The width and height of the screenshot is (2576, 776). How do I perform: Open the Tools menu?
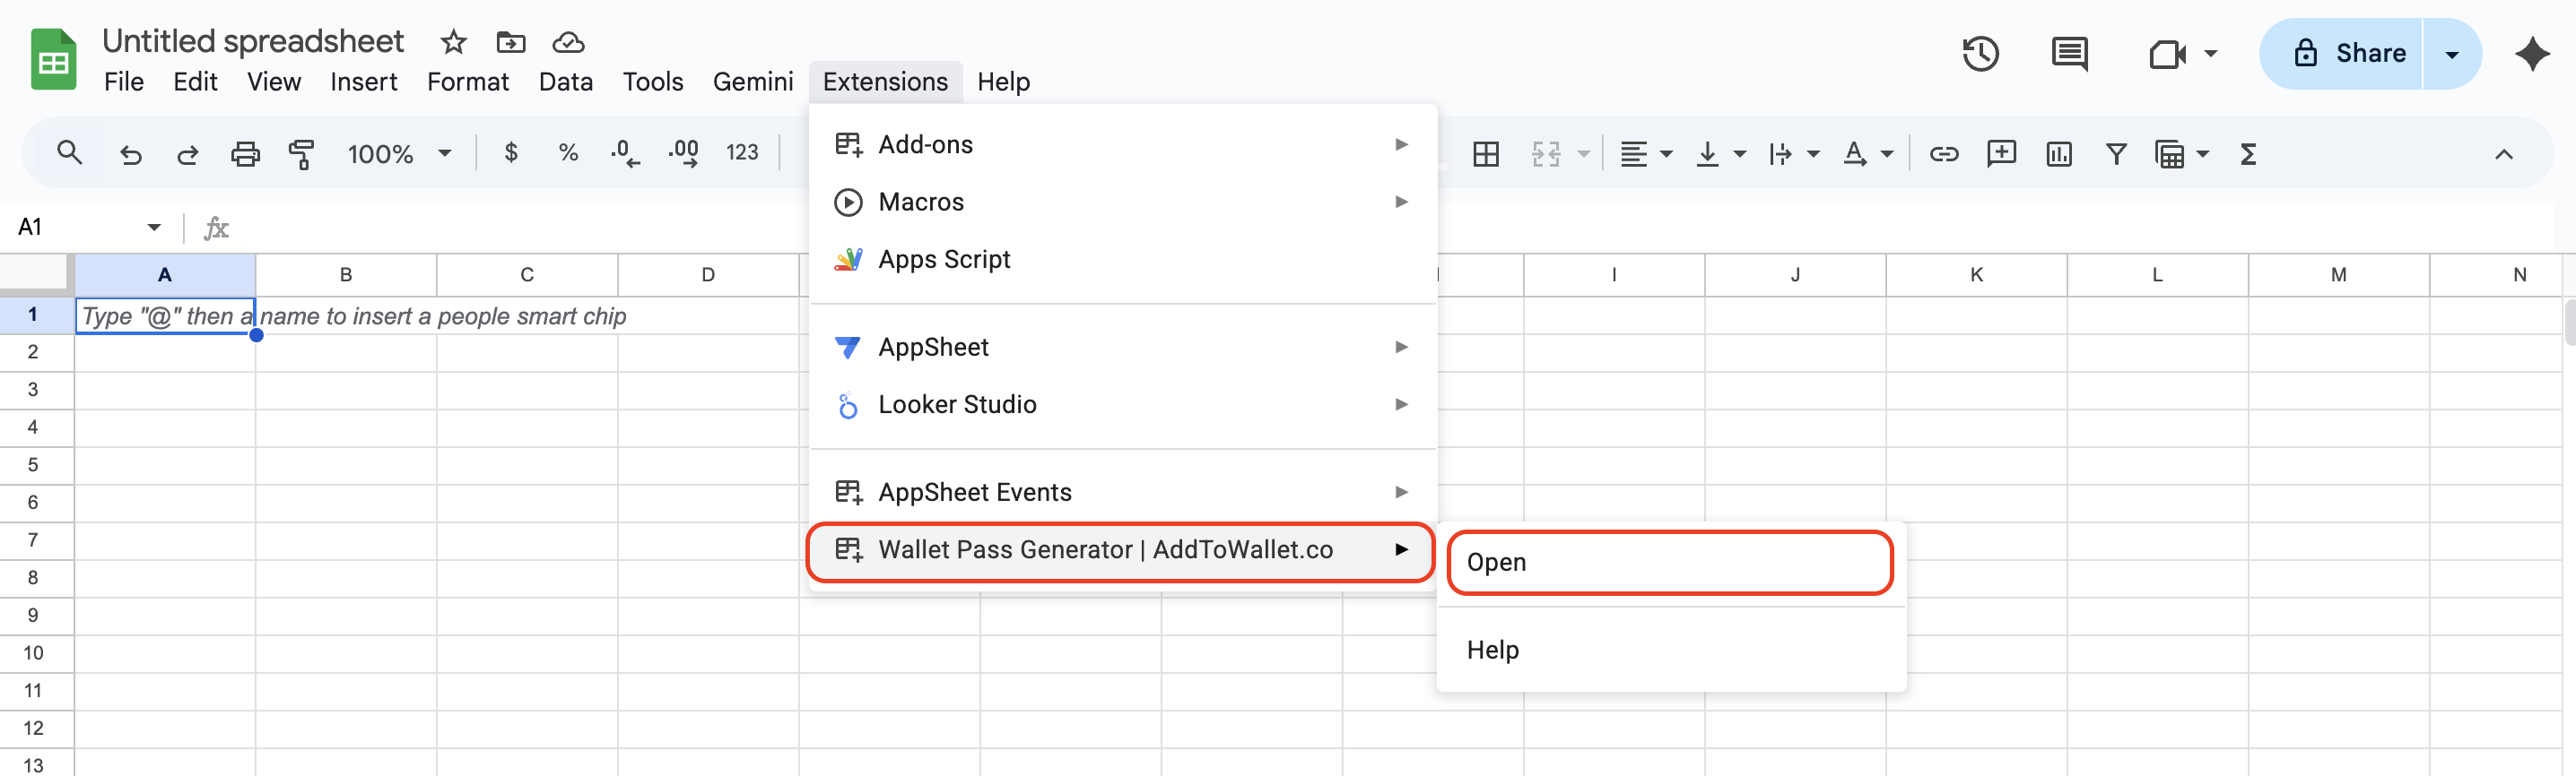pos(653,82)
